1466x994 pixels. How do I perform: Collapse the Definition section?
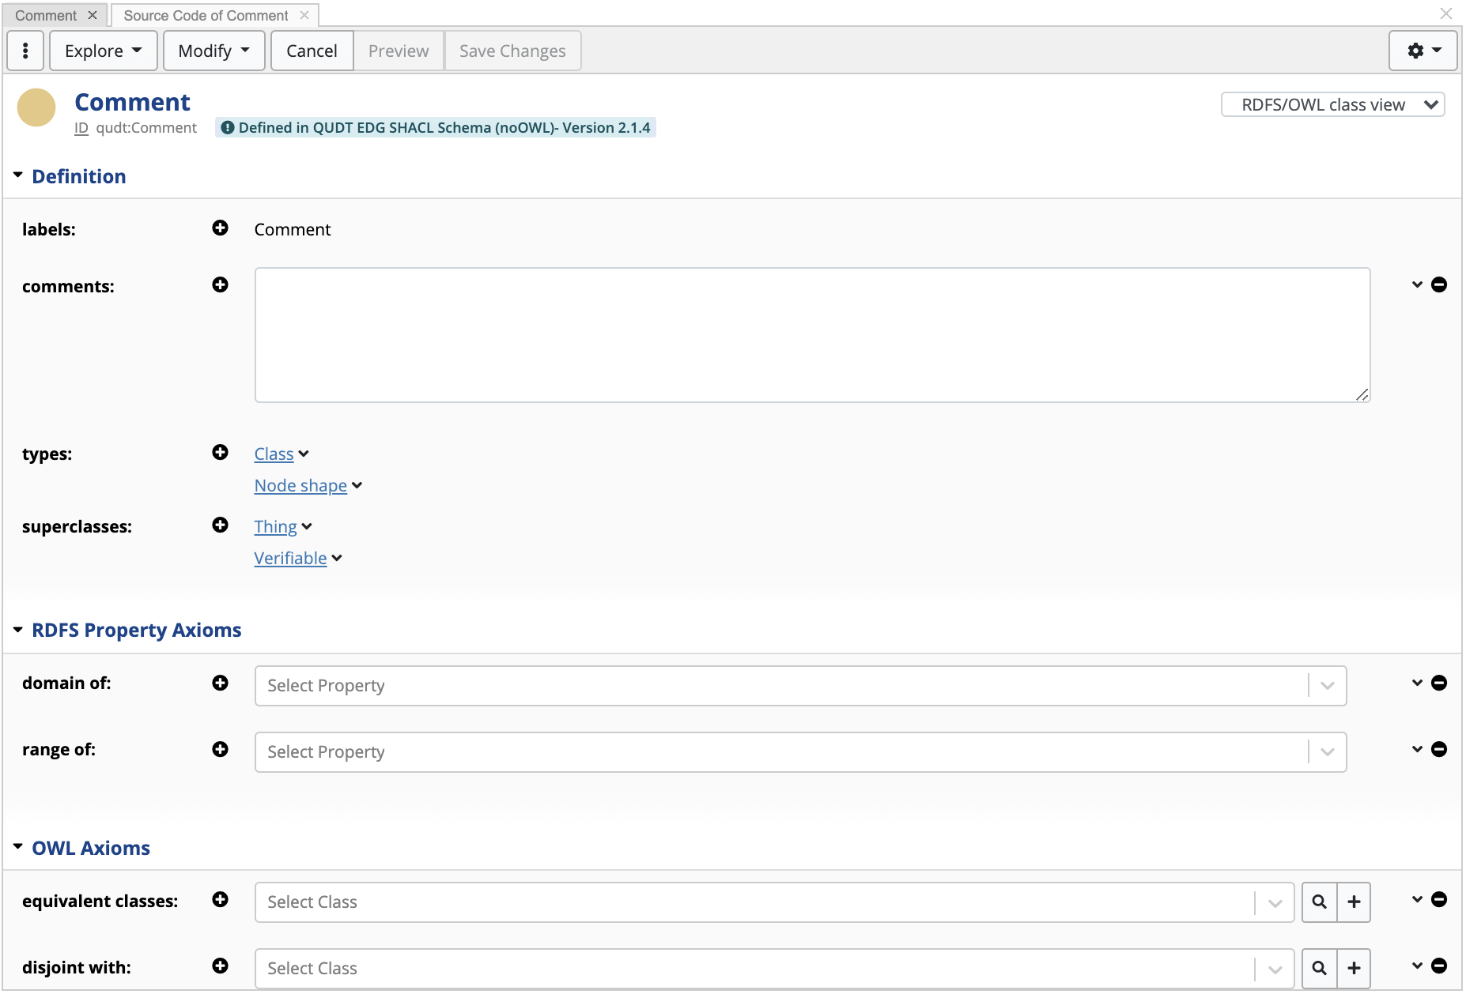pos(17,175)
